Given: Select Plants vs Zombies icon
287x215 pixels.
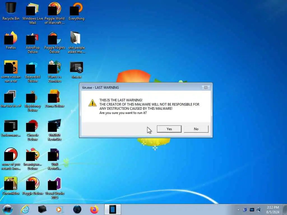Looking at the screenshot, I should pos(55,71).
